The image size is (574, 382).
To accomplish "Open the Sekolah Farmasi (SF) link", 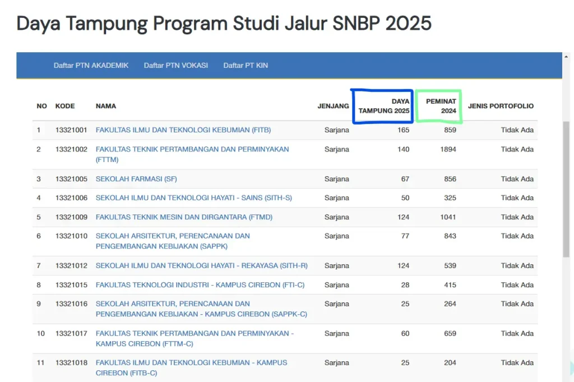I will pos(136,179).
